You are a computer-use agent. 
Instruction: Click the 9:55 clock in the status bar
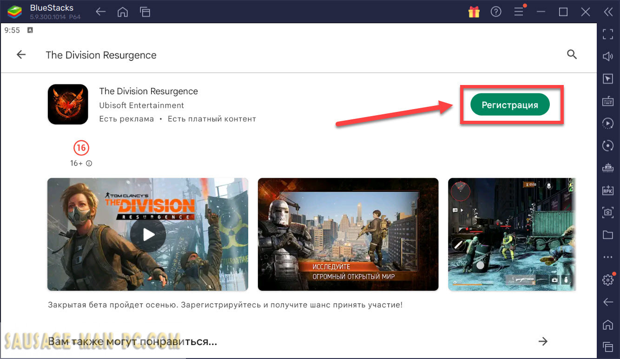pyautogui.click(x=12, y=30)
